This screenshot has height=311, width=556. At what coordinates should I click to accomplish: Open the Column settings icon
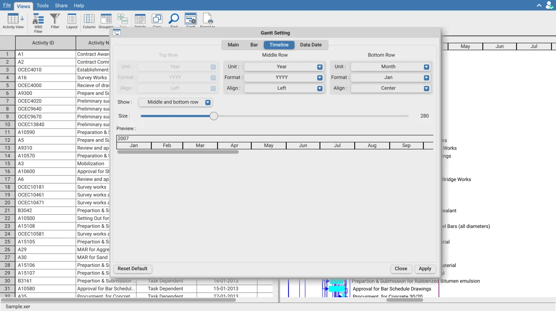pyautogui.click(x=89, y=21)
